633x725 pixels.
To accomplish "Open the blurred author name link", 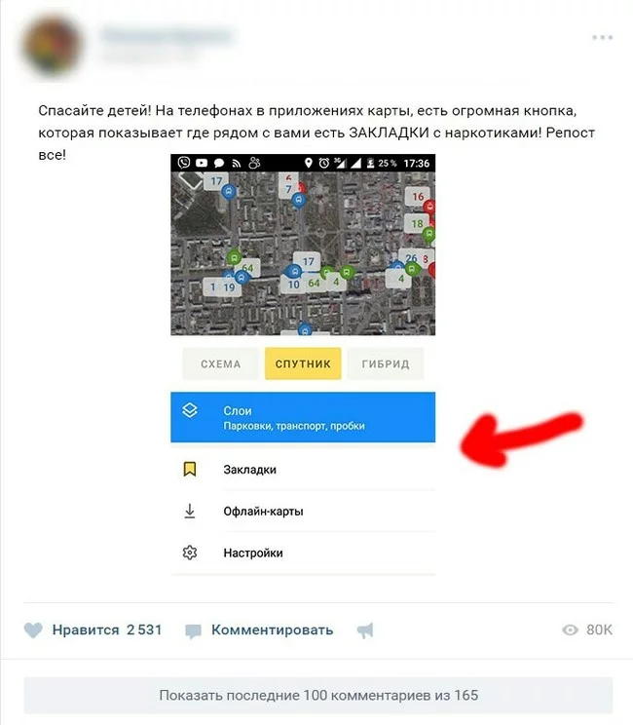I will tap(167, 36).
